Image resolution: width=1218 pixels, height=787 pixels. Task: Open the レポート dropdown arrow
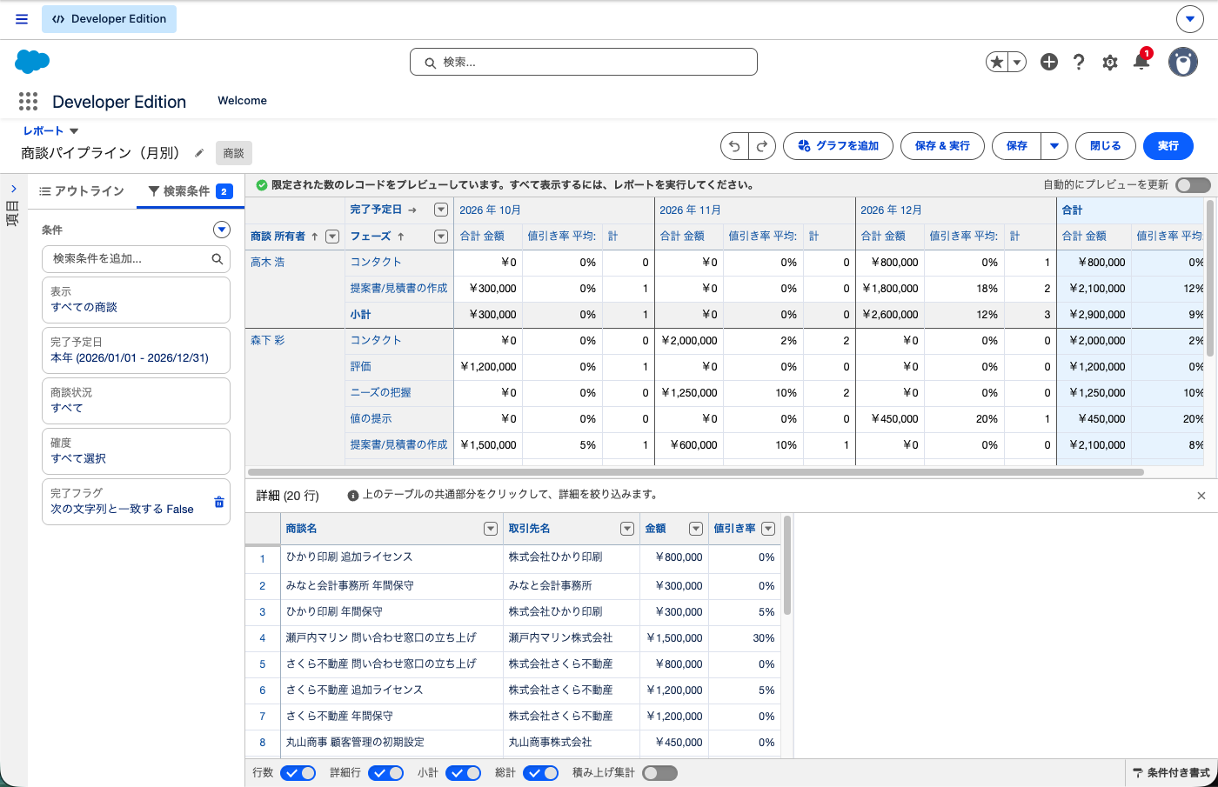pyautogui.click(x=74, y=131)
